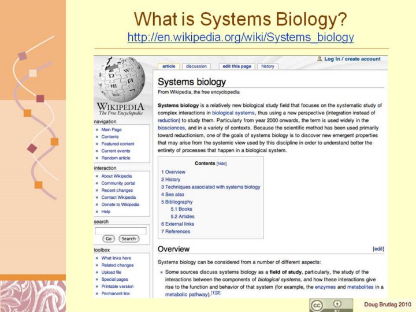Hide the Contents table
This screenshot has height=312, width=416.
[x=222, y=164]
